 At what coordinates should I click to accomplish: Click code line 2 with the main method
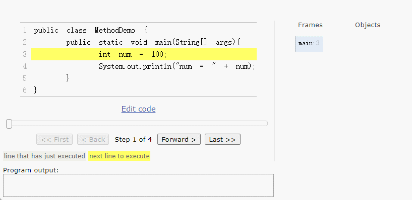[x=153, y=42]
